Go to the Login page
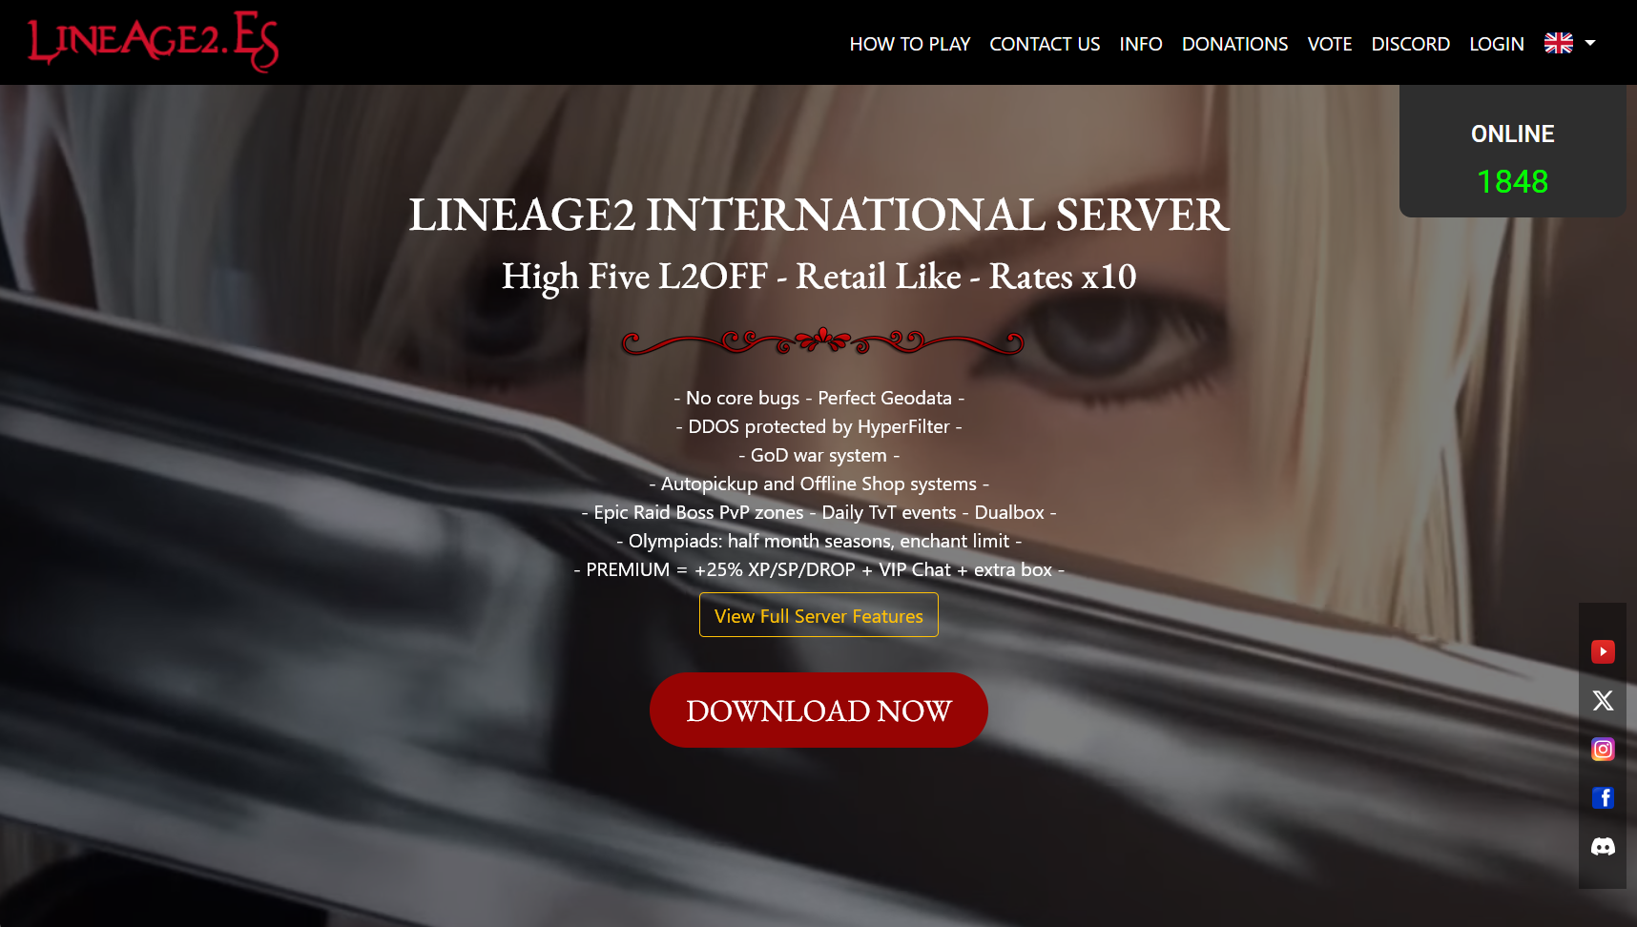Viewport: 1637px width, 927px height. coord(1497,44)
